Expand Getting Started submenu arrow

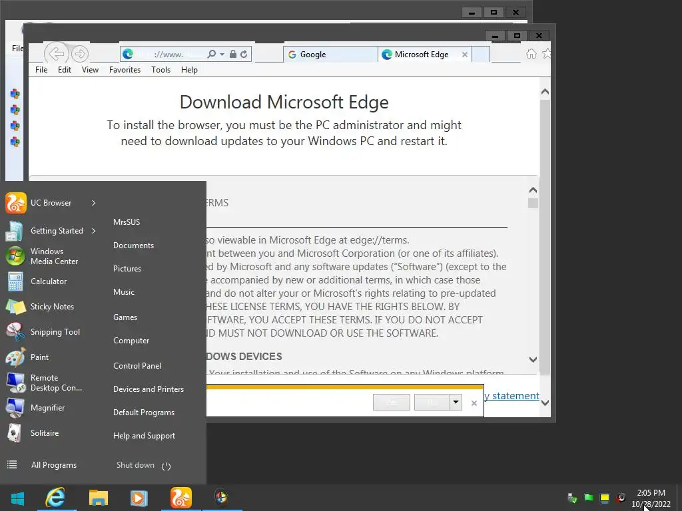93,231
